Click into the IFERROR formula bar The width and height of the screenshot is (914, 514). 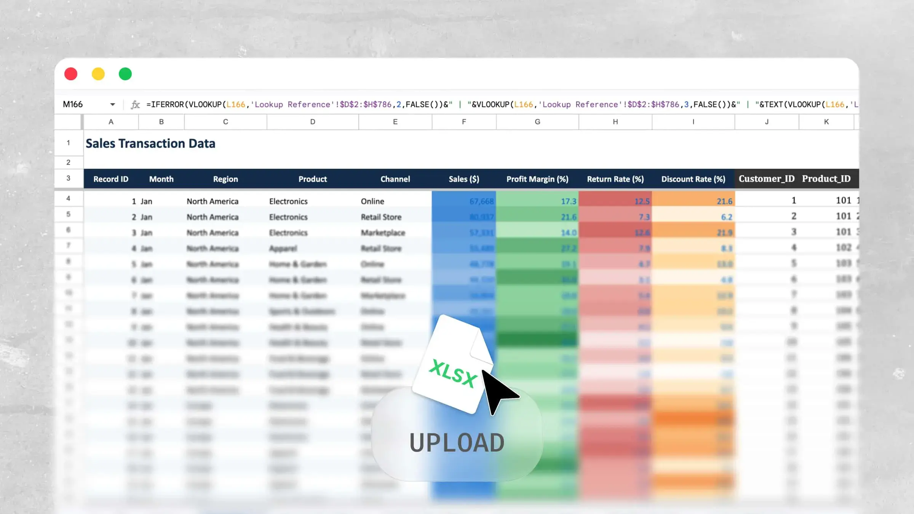pyautogui.click(x=502, y=104)
